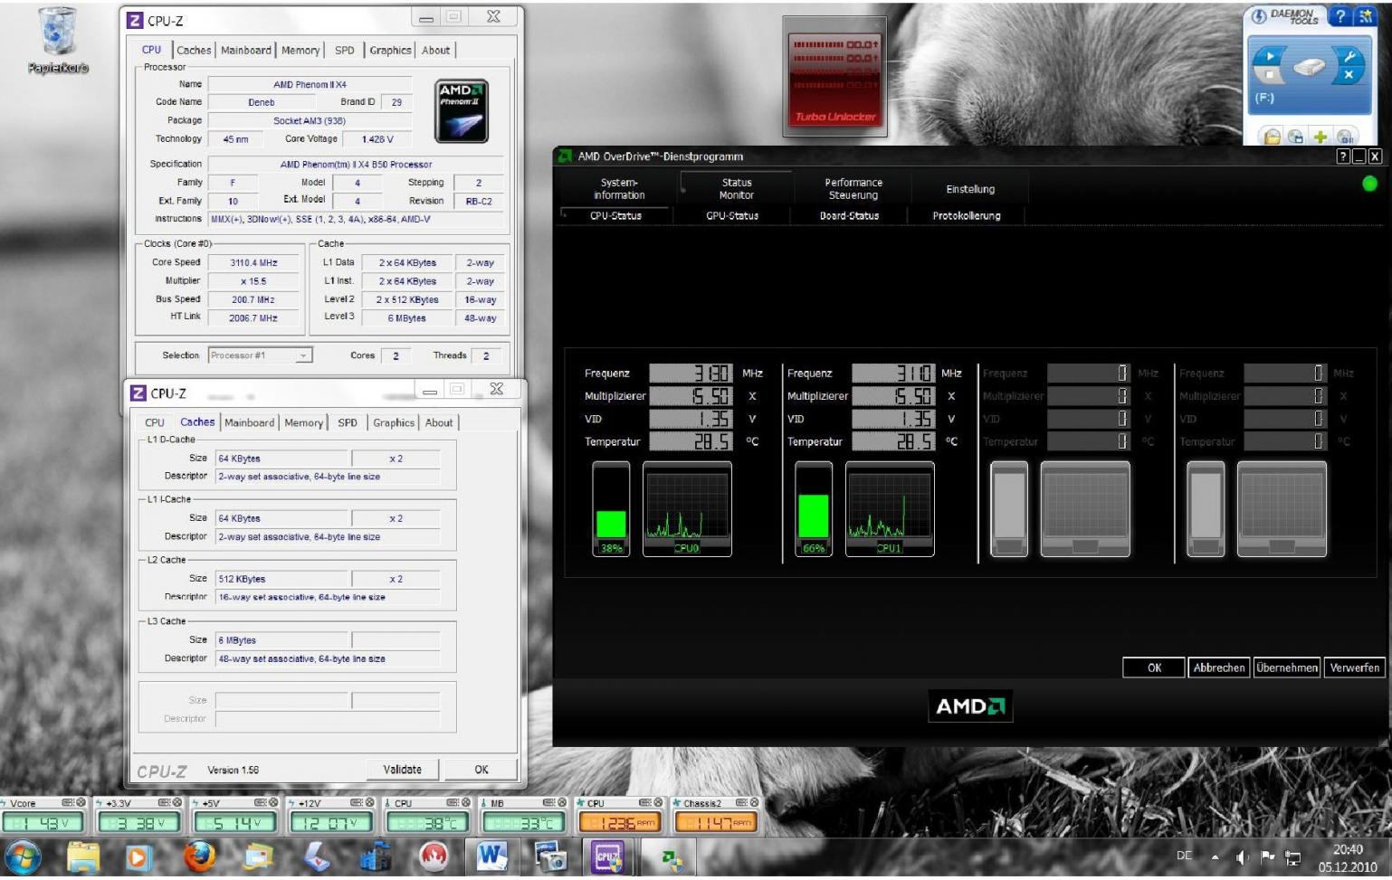Open the Processor #1 selection dropdown
The image size is (1392, 880).
click(260, 355)
